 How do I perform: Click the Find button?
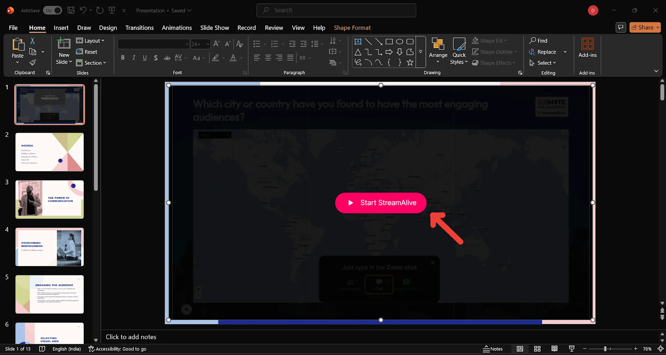(x=538, y=41)
